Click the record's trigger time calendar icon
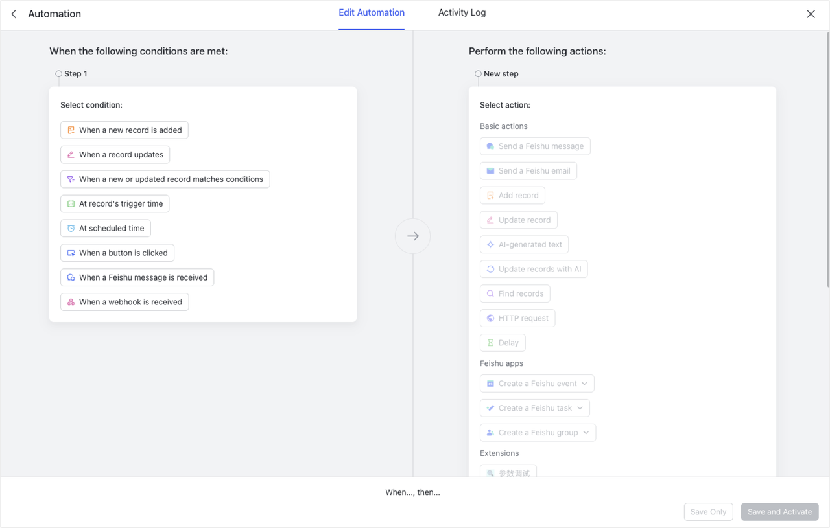The width and height of the screenshot is (830, 528). 71,204
